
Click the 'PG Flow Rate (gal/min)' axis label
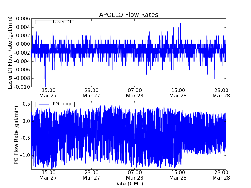click(x=16, y=135)
